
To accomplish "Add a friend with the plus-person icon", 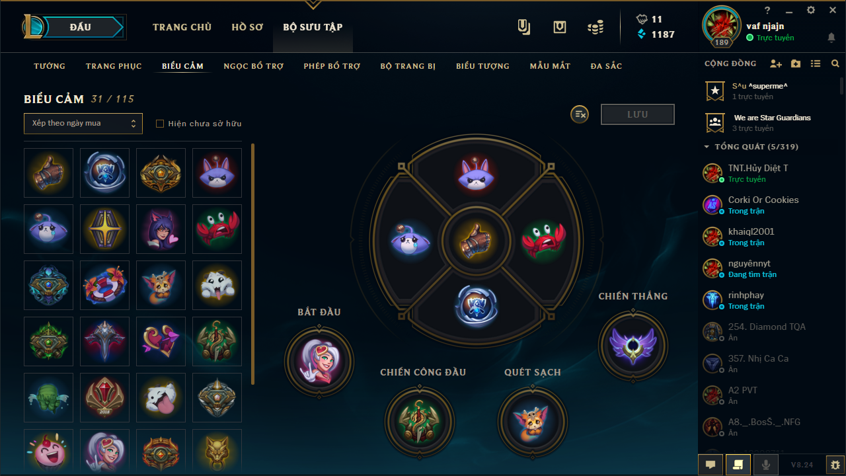I will click(x=776, y=64).
